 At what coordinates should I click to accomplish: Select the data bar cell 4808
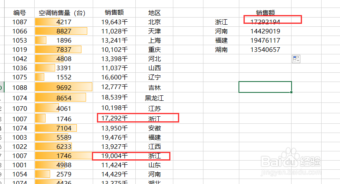tap(63, 59)
